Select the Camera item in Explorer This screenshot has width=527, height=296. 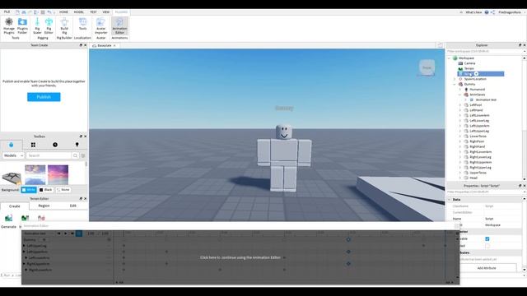[x=469, y=63]
